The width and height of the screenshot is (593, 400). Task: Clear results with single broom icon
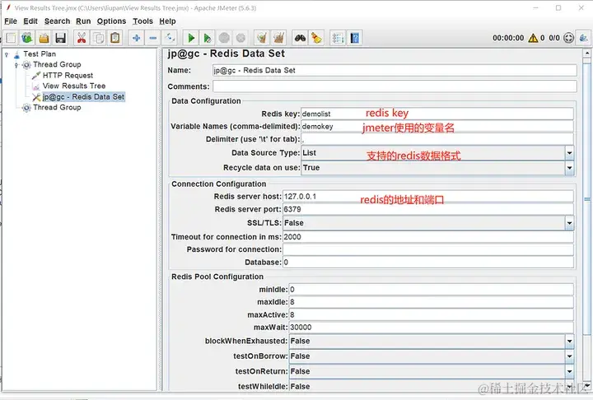click(x=262, y=38)
